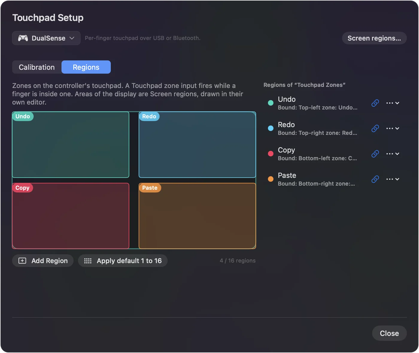Click the link icon beside Undo

375,103
